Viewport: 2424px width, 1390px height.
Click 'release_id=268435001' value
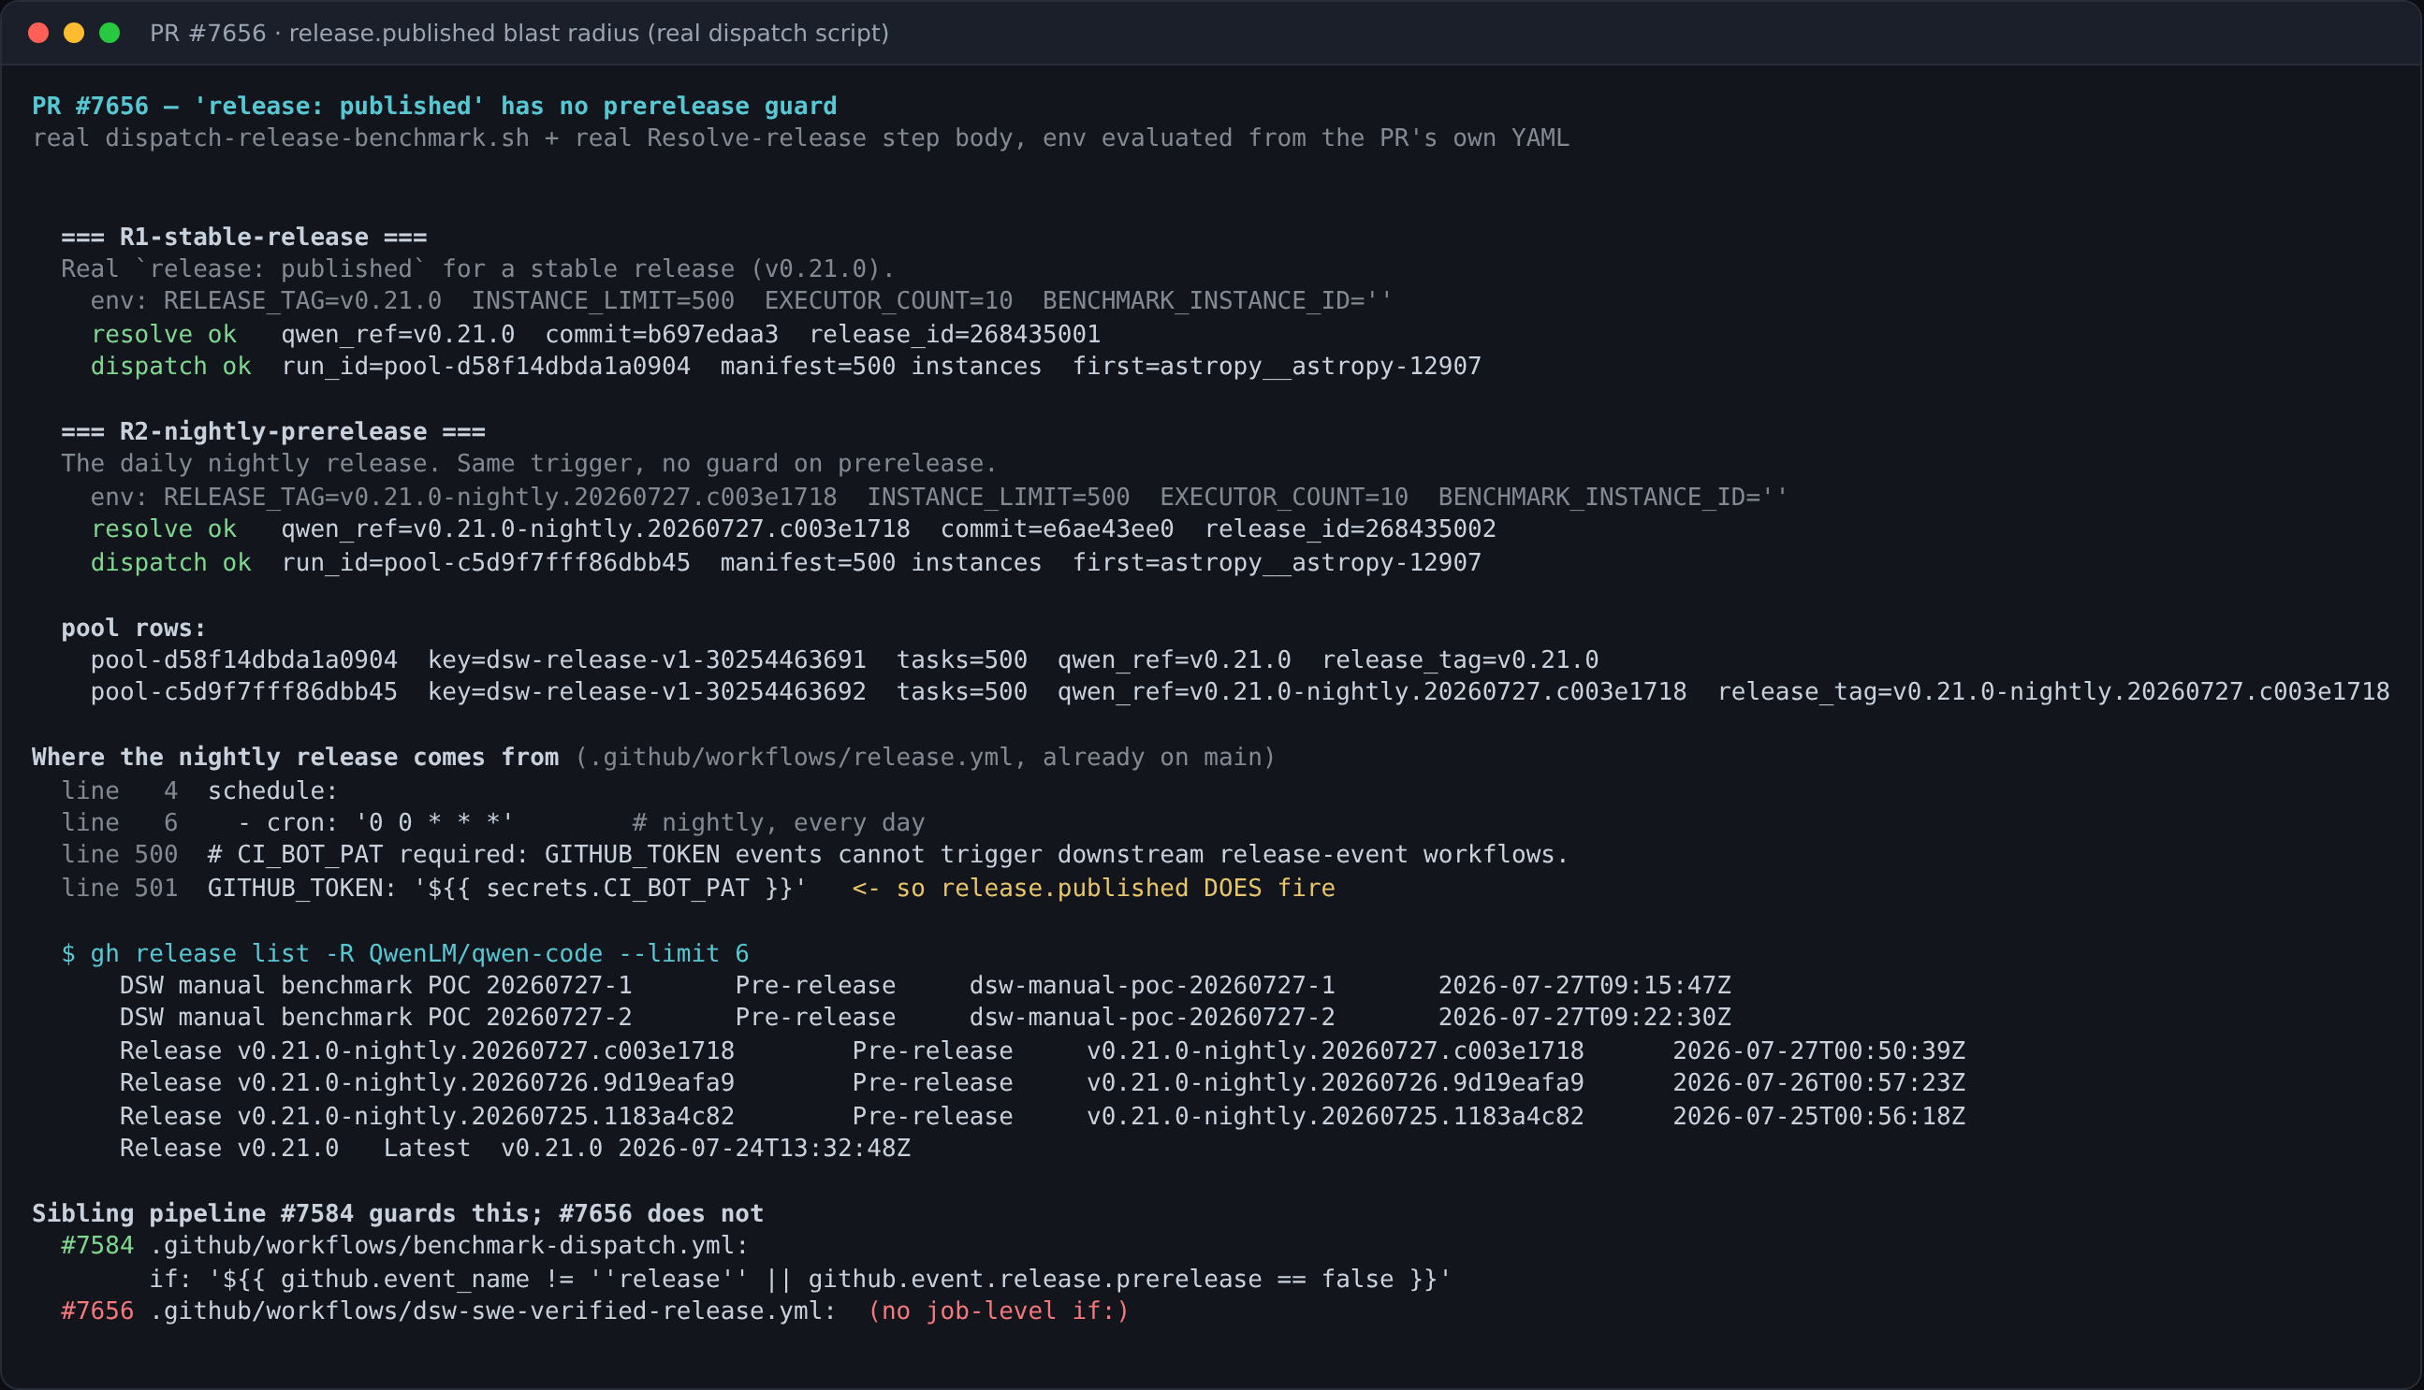[955, 335]
